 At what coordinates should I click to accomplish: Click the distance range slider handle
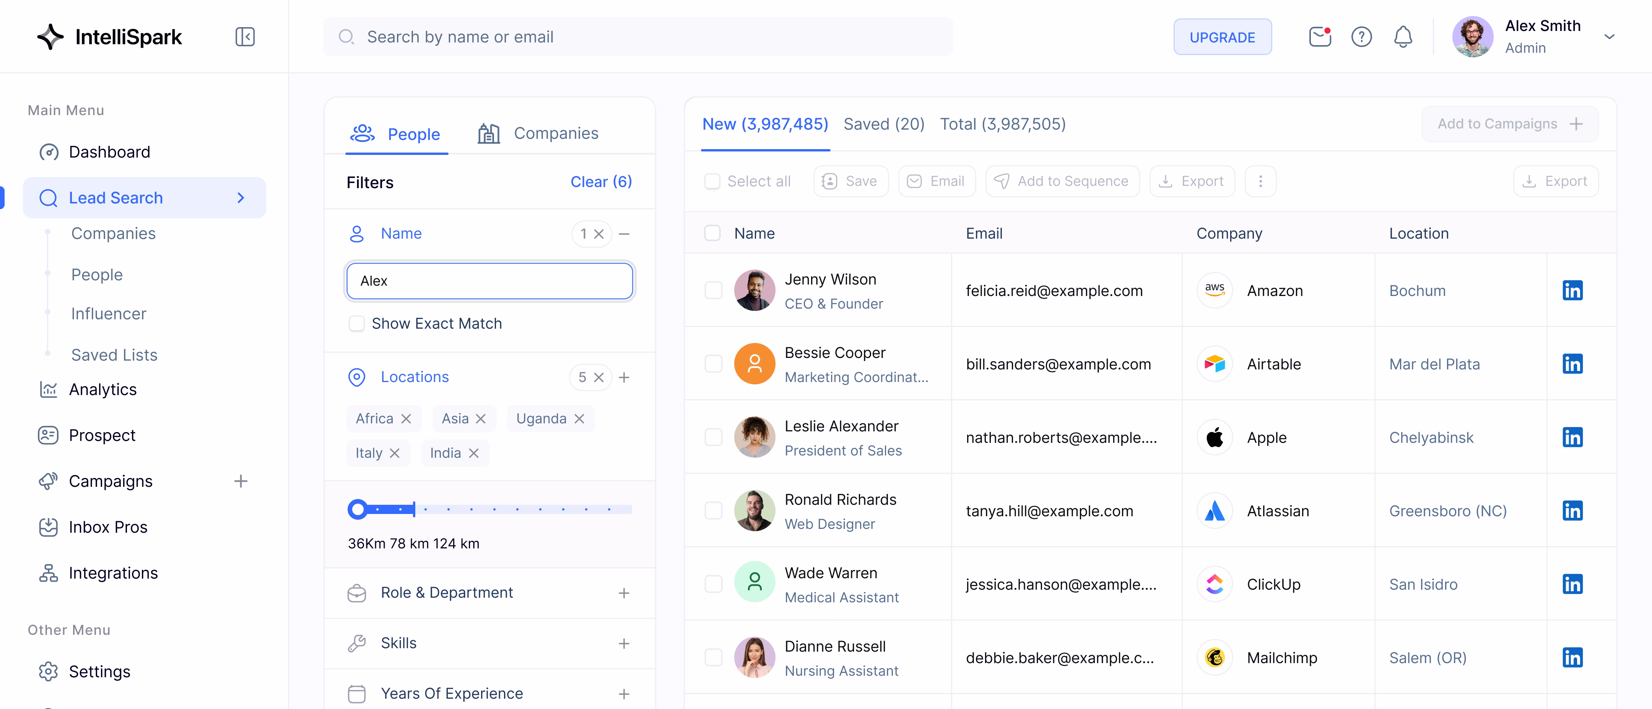[358, 510]
